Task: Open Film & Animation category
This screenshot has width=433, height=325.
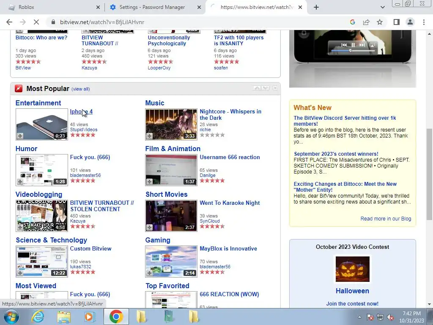Action: tap(173, 149)
